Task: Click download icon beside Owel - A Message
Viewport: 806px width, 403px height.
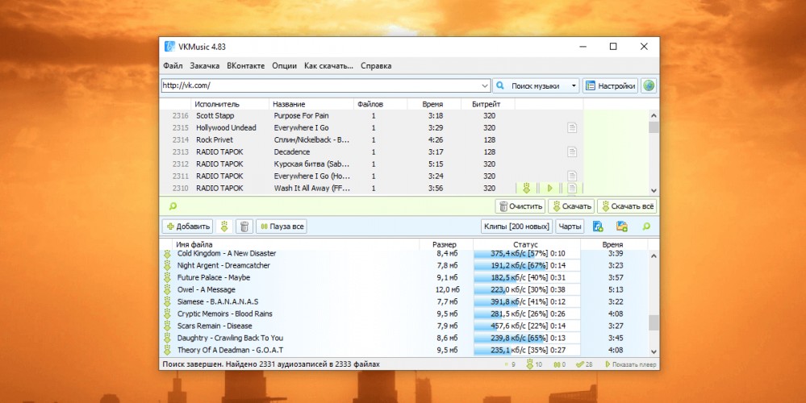Action: (167, 289)
